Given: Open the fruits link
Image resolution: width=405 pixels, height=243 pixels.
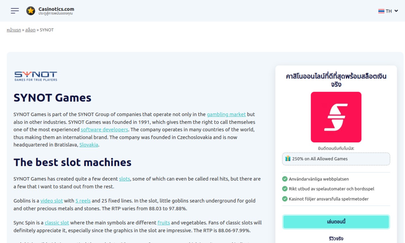Looking at the screenshot, I should [164, 223].
